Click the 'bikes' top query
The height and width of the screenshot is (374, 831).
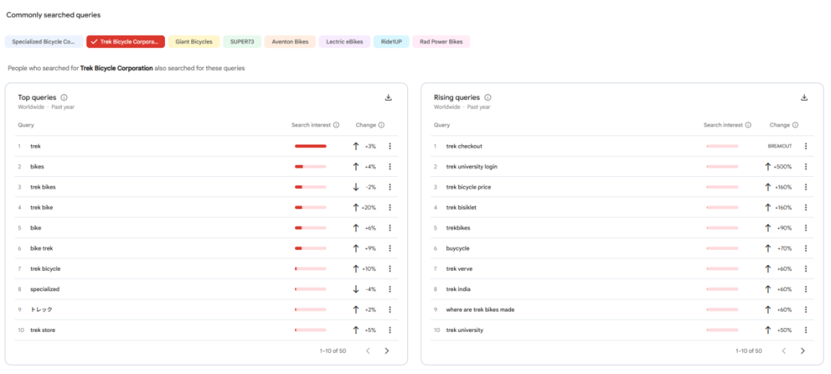[37, 166]
